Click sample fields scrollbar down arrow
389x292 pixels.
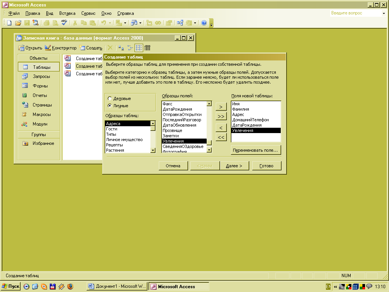click(x=209, y=150)
